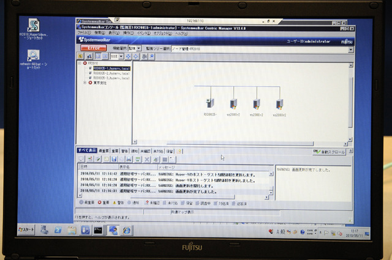Image resolution: width=392 pixels, height=260 pixels.
Task: Open the refresh-All.bat desktop shortcut
Action: click(x=34, y=59)
